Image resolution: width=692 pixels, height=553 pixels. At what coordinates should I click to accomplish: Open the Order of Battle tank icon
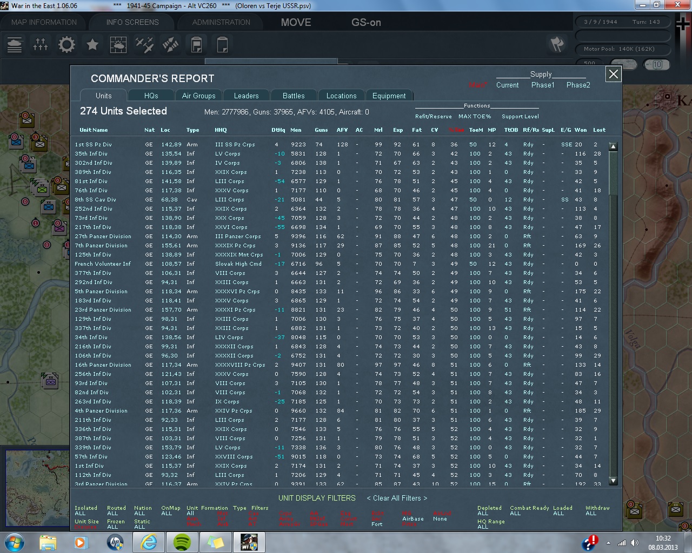click(15, 44)
